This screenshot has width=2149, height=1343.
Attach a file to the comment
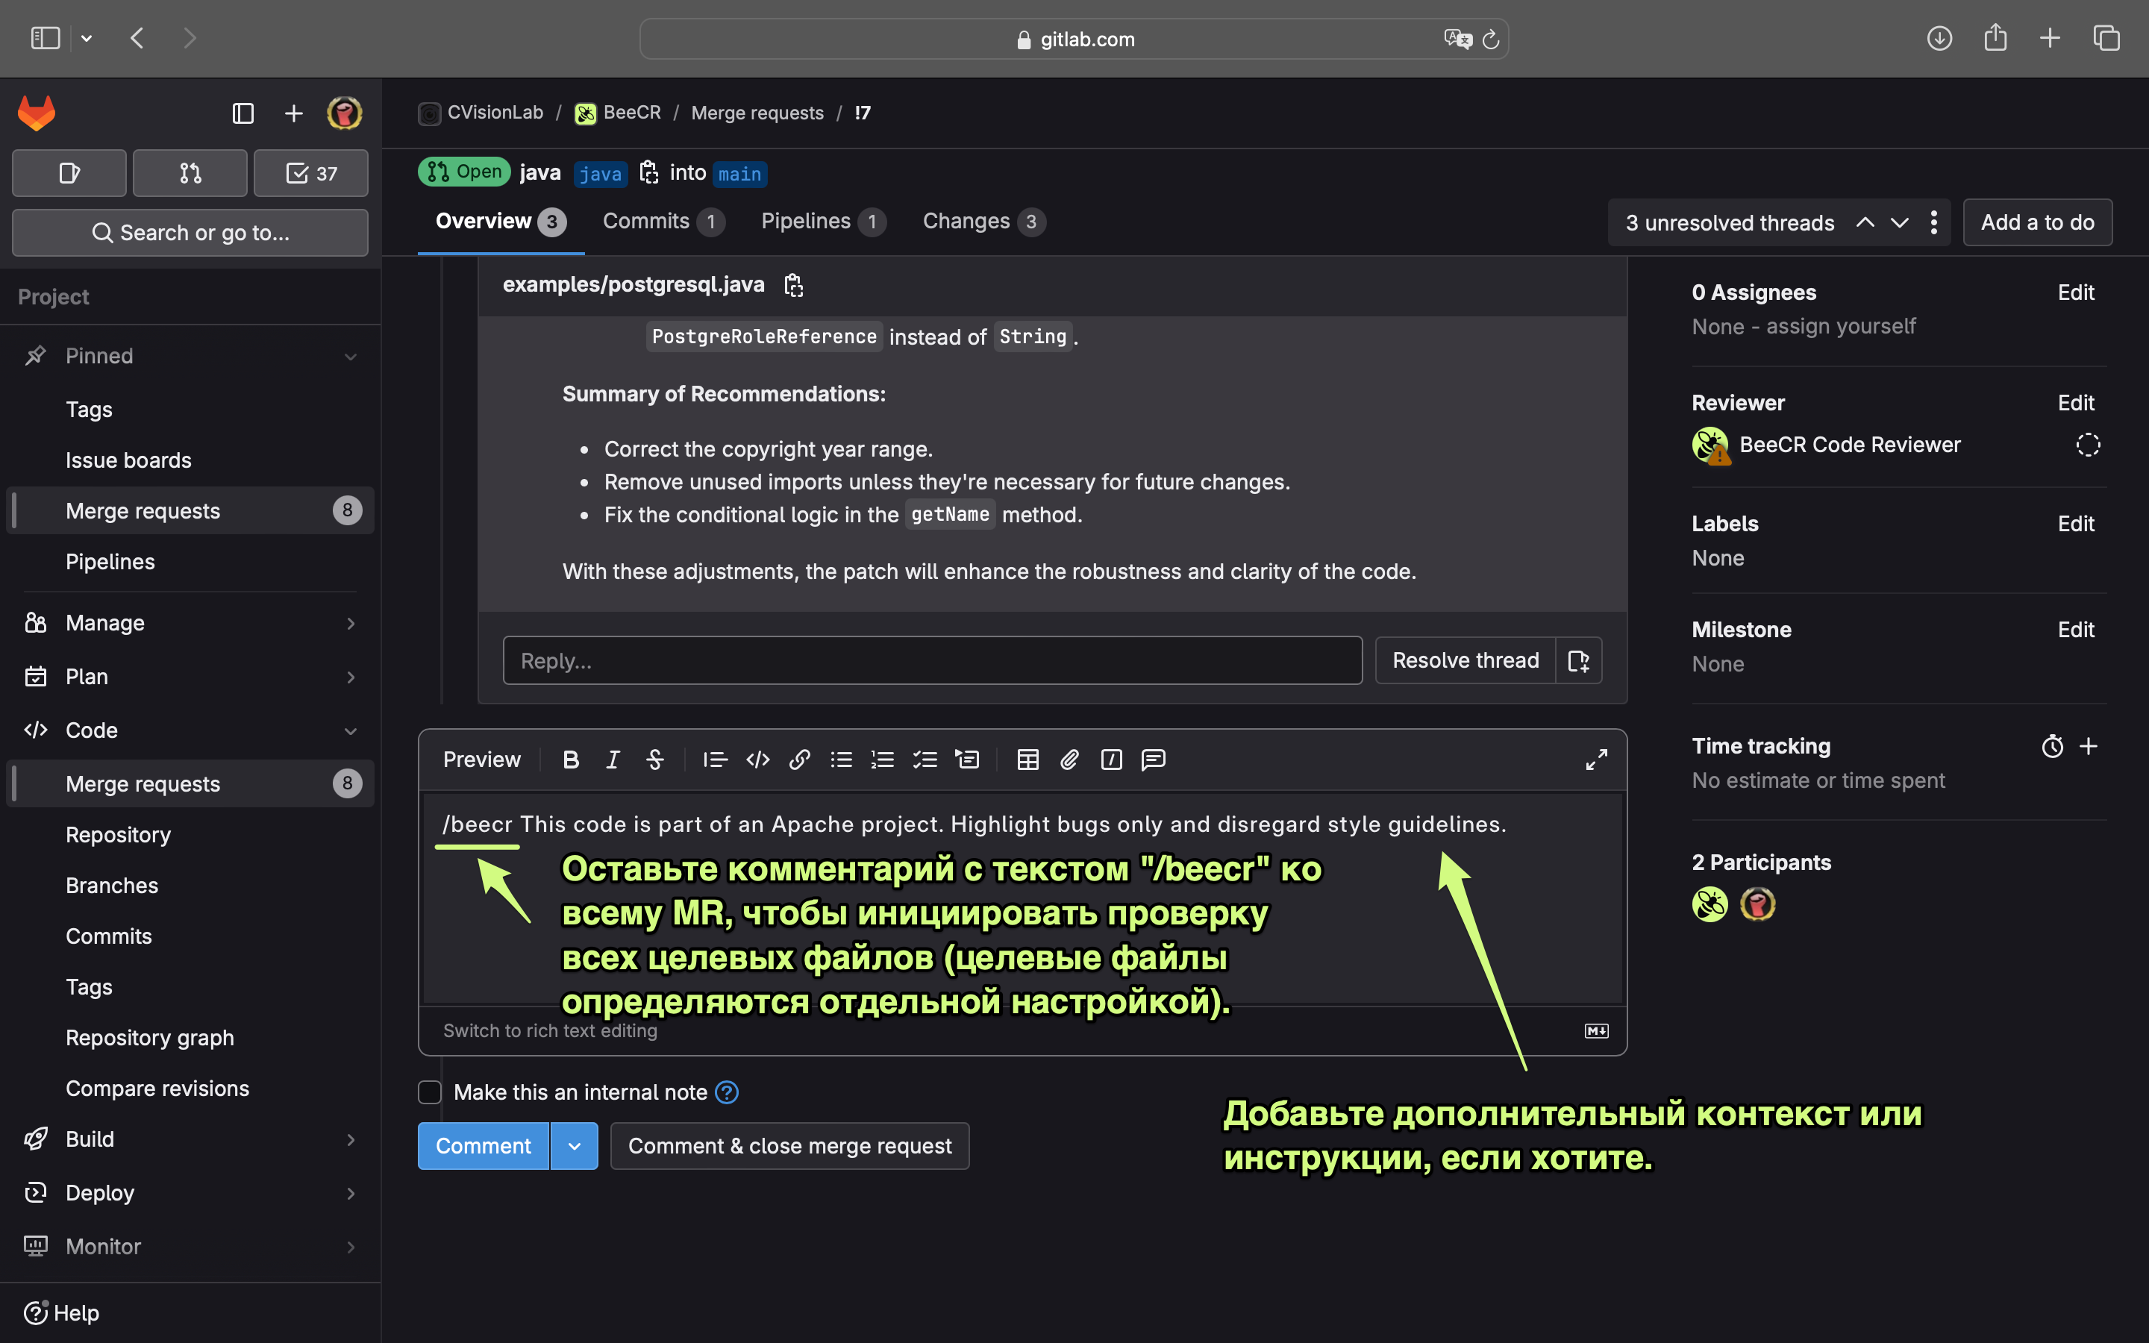1069,760
